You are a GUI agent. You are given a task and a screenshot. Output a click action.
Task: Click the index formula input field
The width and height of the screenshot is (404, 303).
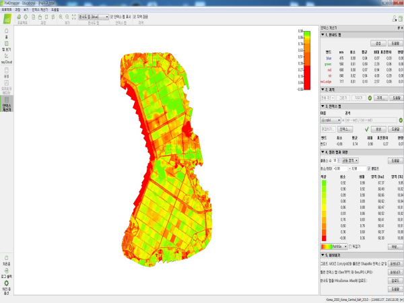tap(370, 121)
